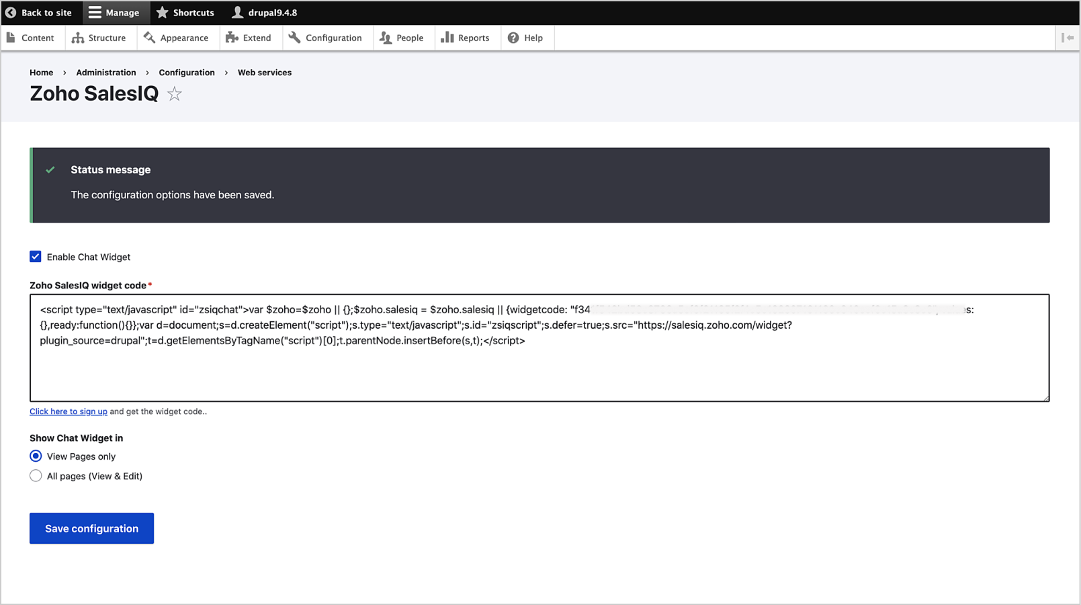Open the People admin menu
1081x605 pixels.
[402, 38]
